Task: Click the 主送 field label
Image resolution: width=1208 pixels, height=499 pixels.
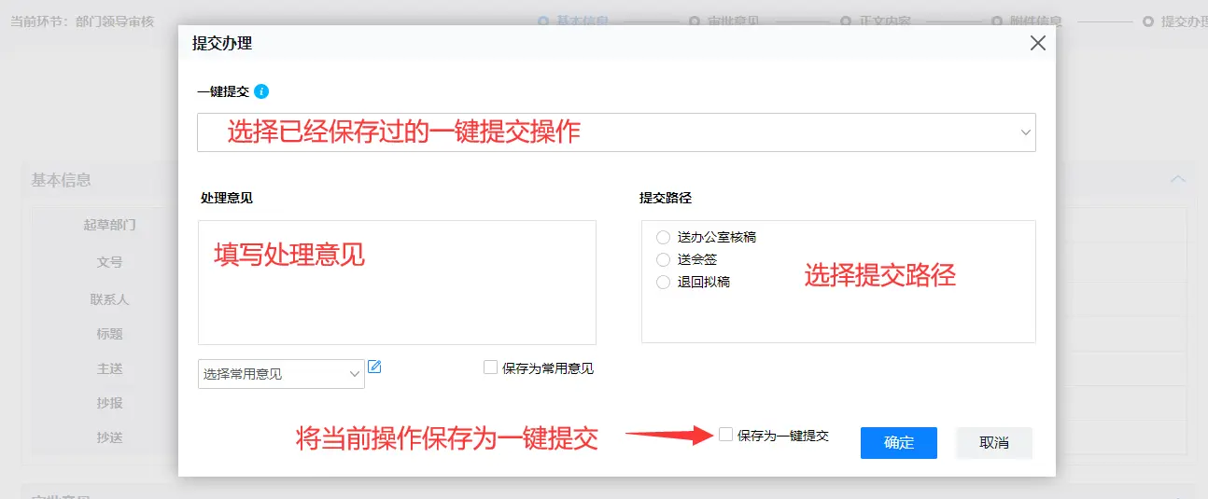Action: coord(110,368)
